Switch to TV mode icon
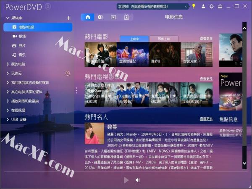 220,6
